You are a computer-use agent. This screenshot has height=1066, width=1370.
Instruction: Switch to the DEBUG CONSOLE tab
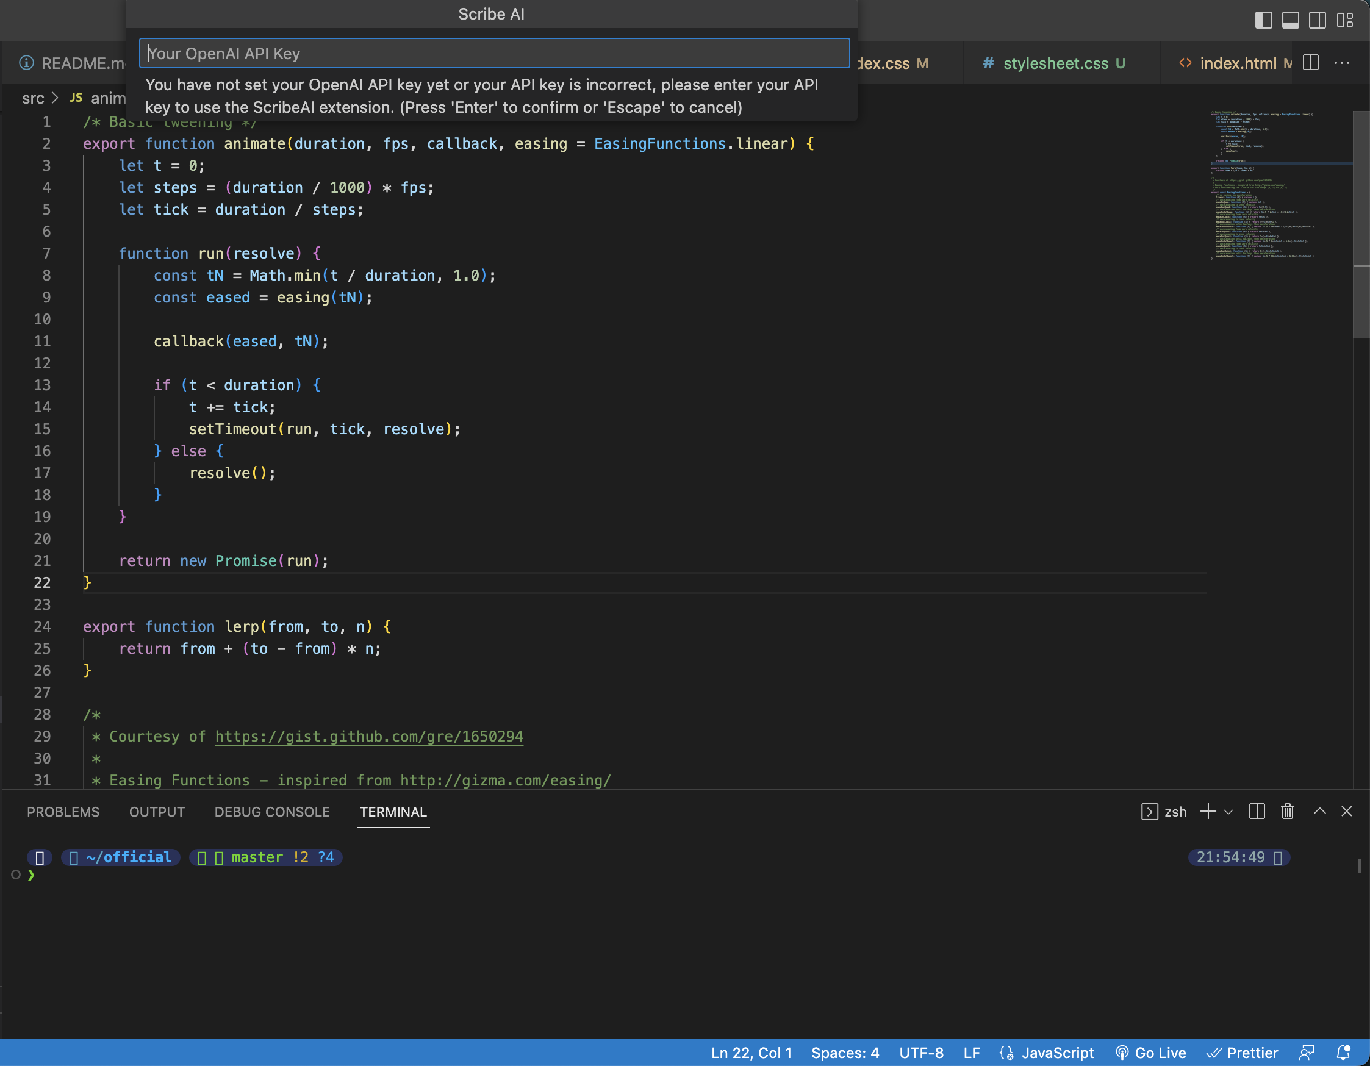[271, 812]
